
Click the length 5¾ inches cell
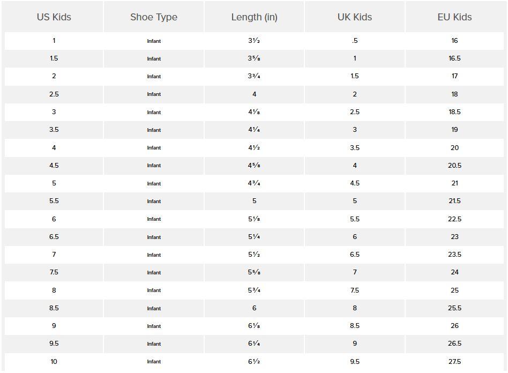point(254,290)
